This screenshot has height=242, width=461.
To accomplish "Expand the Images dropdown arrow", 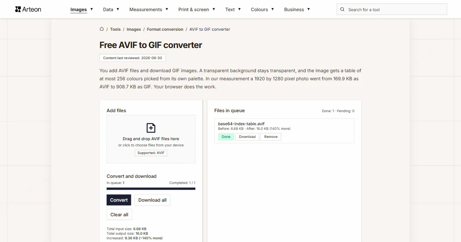I will (91, 9).
